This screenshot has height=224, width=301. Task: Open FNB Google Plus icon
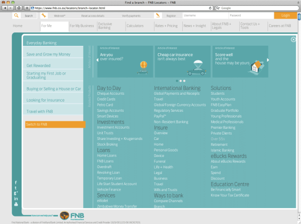[x=16, y=193]
